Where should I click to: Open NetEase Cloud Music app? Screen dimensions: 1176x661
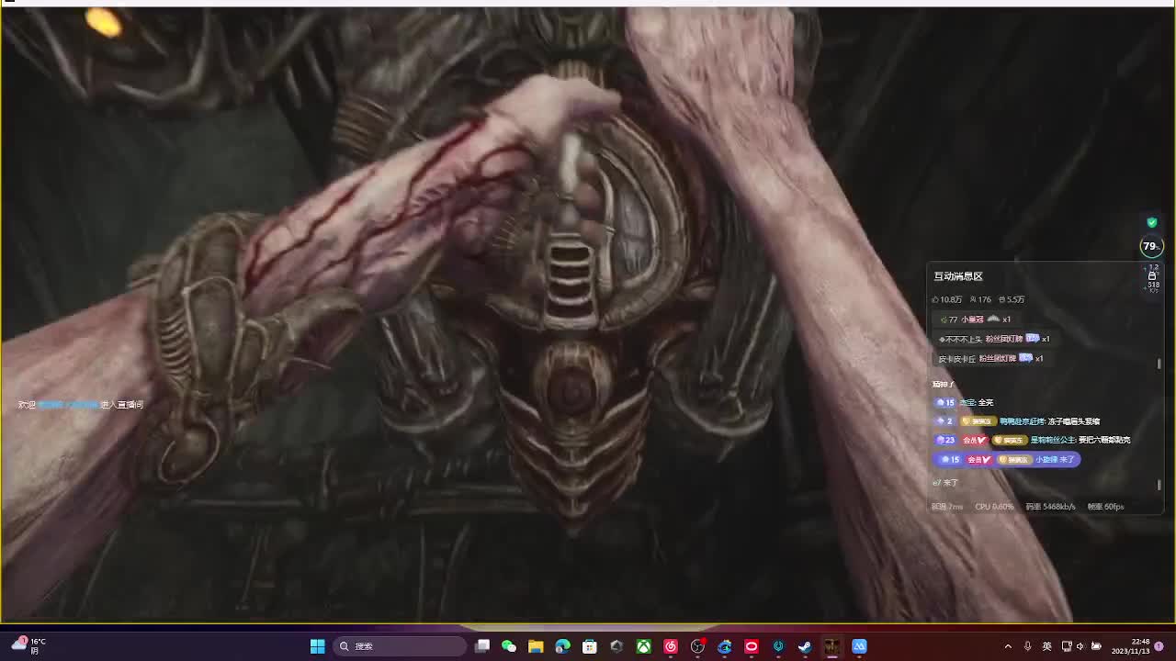click(671, 646)
